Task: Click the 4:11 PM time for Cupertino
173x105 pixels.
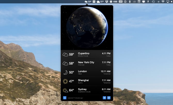Action: pos(106,54)
